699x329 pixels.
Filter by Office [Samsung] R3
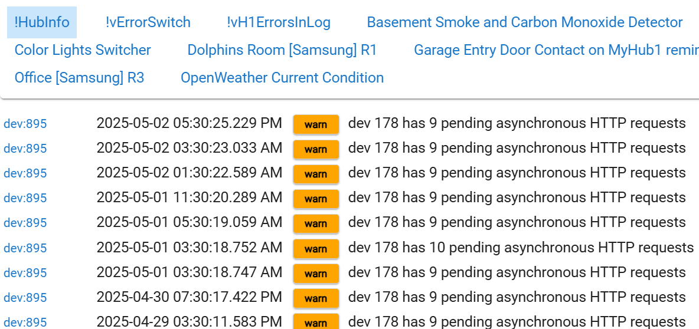79,77
